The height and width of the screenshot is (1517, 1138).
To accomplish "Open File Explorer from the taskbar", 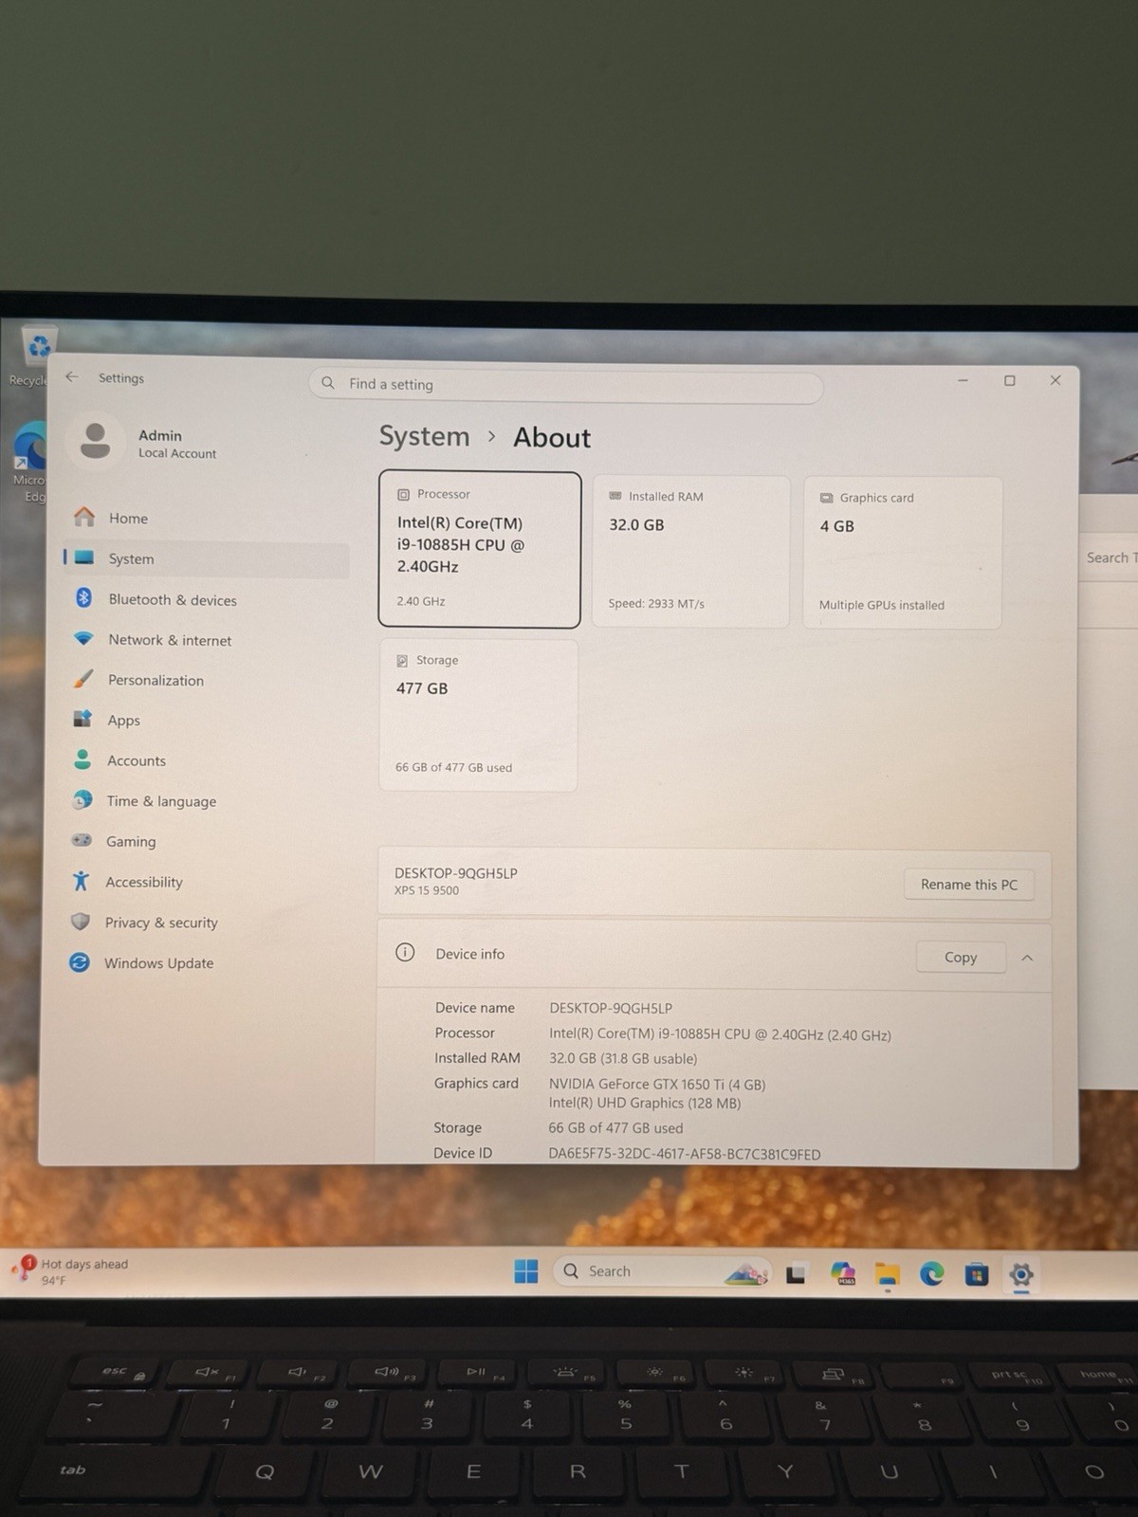I will (888, 1274).
